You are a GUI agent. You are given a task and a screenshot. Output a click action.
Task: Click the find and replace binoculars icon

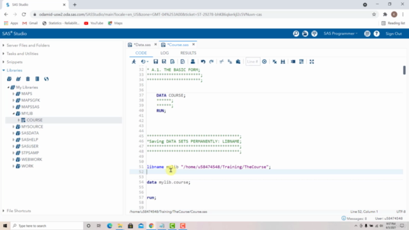coord(282,61)
